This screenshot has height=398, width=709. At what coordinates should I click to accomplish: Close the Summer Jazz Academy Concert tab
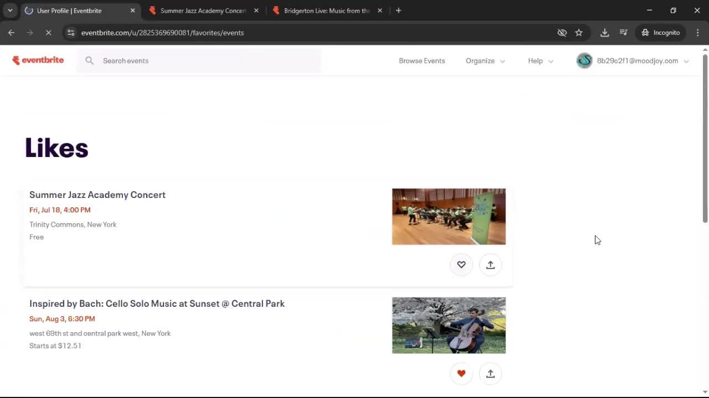pyautogui.click(x=256, y=11)
